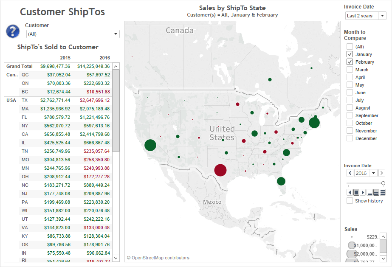
Task: Set playback speed to normal
Action: pyautogui.click(x=376, y=192)
